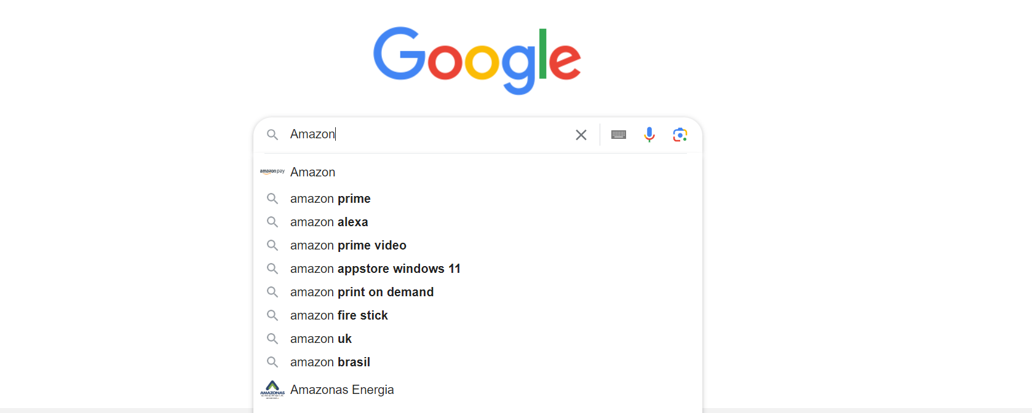1032x413 pixels.
Task: Open the Amazonas Energia suggestion
Action: (x=342, y=390)
